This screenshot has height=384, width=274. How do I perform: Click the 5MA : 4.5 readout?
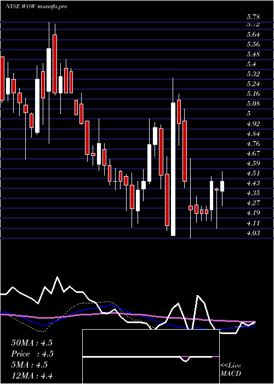[30, 365]
